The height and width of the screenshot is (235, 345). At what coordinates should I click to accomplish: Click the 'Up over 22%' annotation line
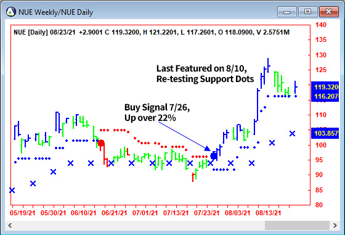point(150,118)
